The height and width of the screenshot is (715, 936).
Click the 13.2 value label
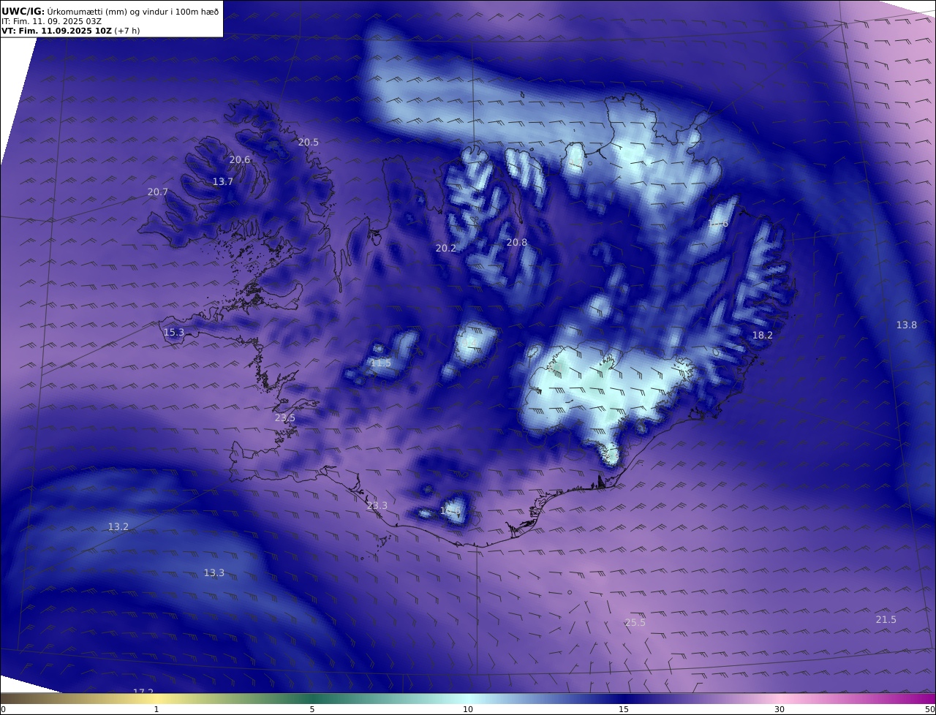(118, 527)
